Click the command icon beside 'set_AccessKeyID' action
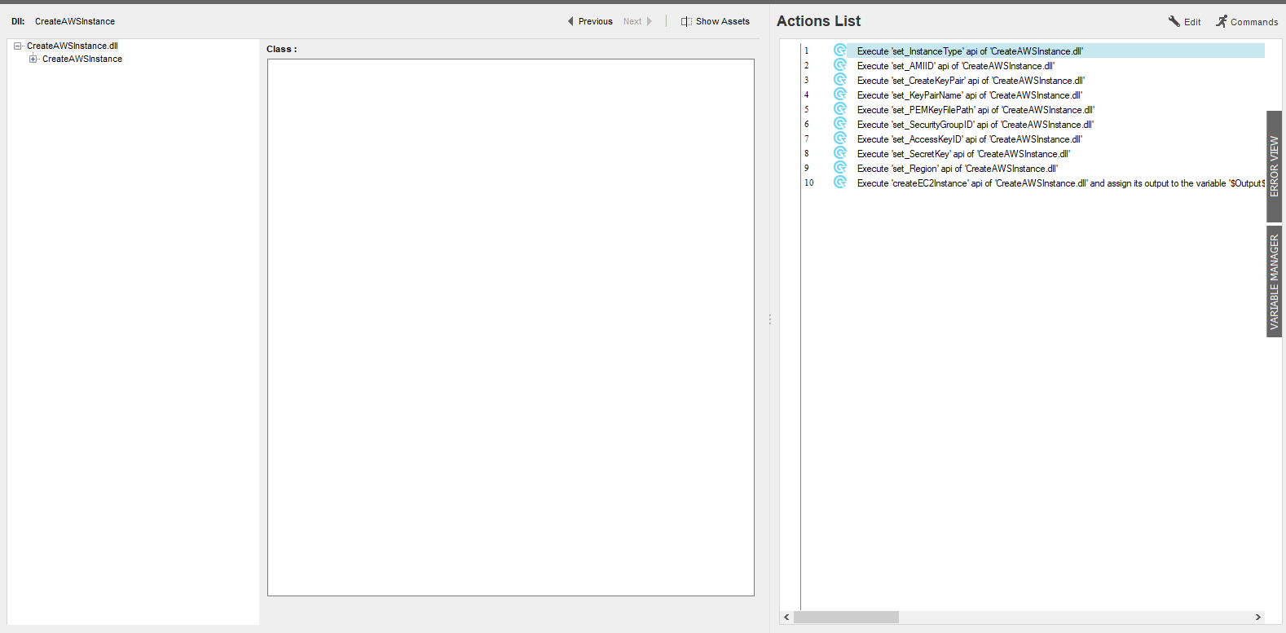This screenshot has height=633, width=1286. point(840,138)
